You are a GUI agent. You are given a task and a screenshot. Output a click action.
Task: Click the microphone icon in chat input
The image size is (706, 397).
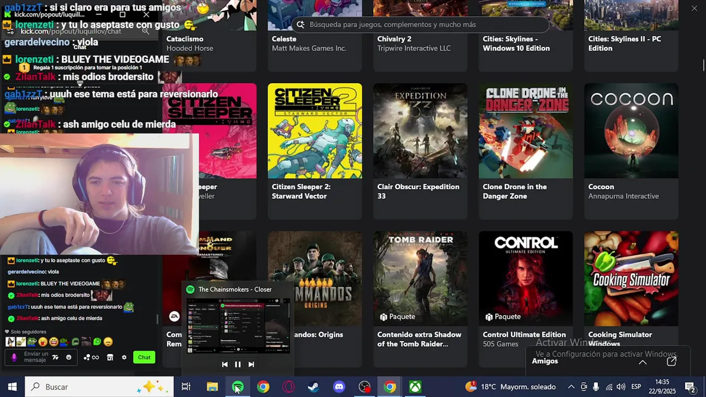click(x=14, y=357)
